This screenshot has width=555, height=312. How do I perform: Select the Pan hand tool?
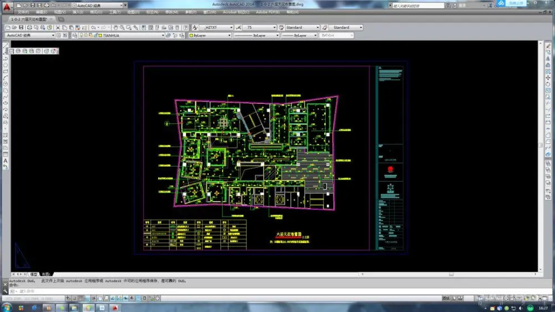point(115,27)
